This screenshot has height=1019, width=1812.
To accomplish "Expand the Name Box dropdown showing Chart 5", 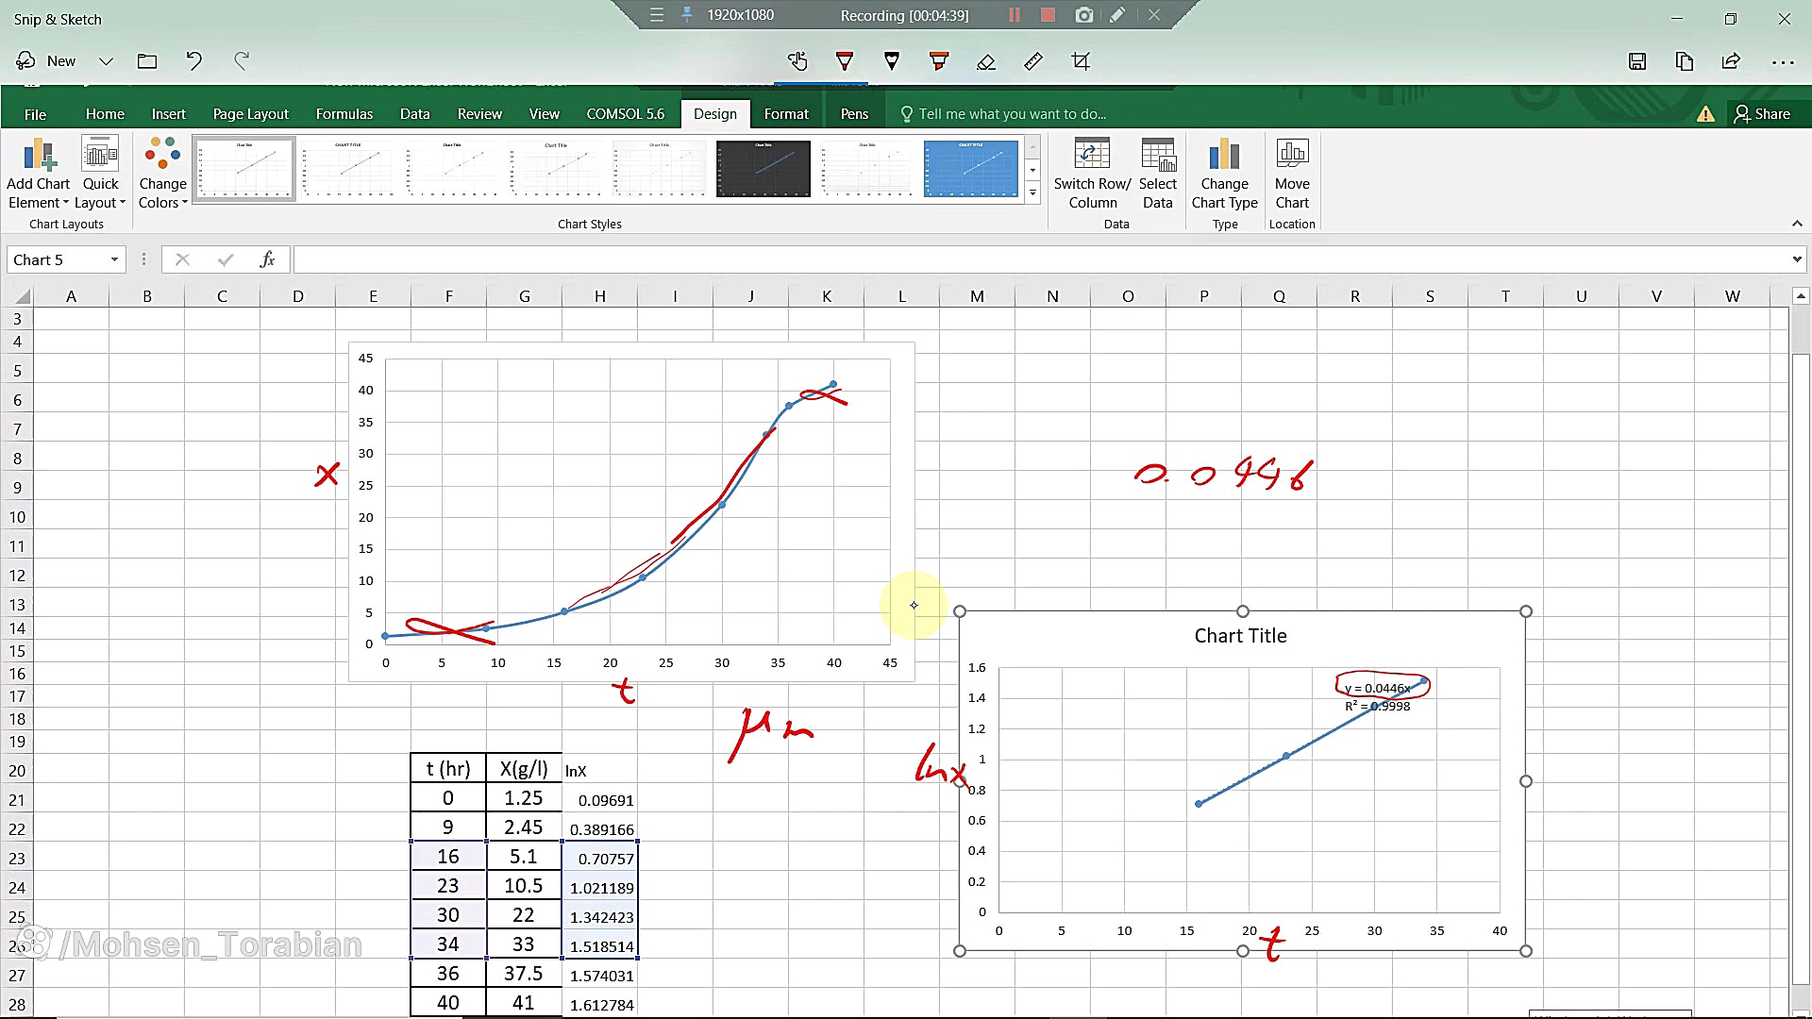I will coord(114,259).
